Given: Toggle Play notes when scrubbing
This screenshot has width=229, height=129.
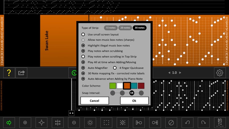Looking at the screenshot, I should (x=83, y=51).
